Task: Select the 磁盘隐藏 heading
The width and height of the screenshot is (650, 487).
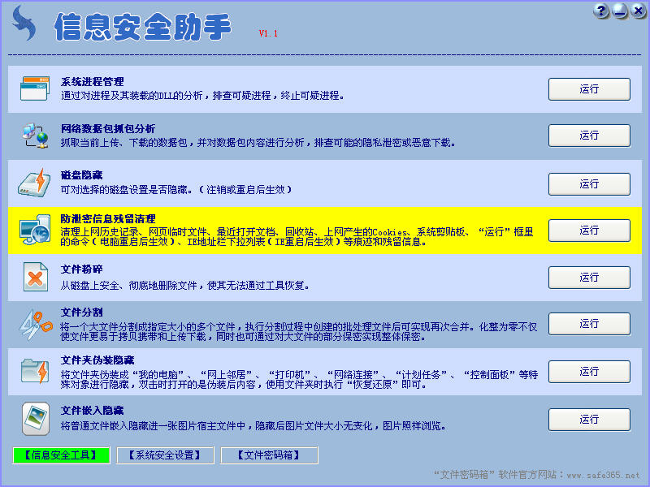Action: tap(82, 175)
